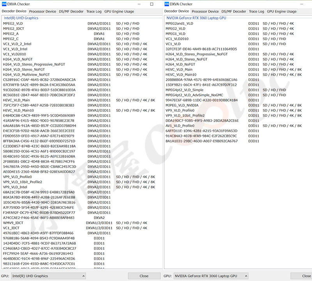Select H264_VLD_Multiview_NoFGT in the Intel list
312x281 pixels.
[x=75, y=74]
